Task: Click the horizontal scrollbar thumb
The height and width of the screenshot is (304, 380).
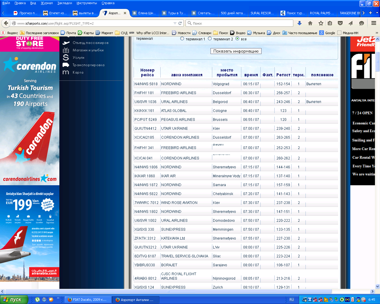Action: click(168, 292)
